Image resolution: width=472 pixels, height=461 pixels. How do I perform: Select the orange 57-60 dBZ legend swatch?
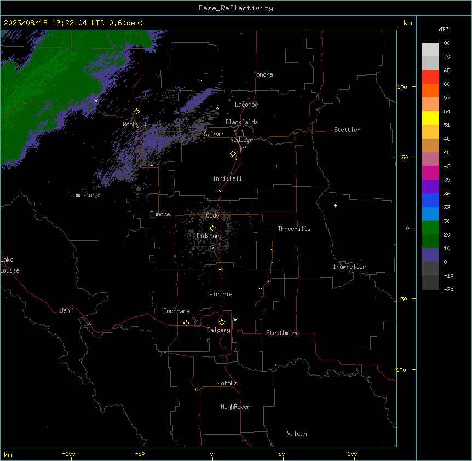430,90
